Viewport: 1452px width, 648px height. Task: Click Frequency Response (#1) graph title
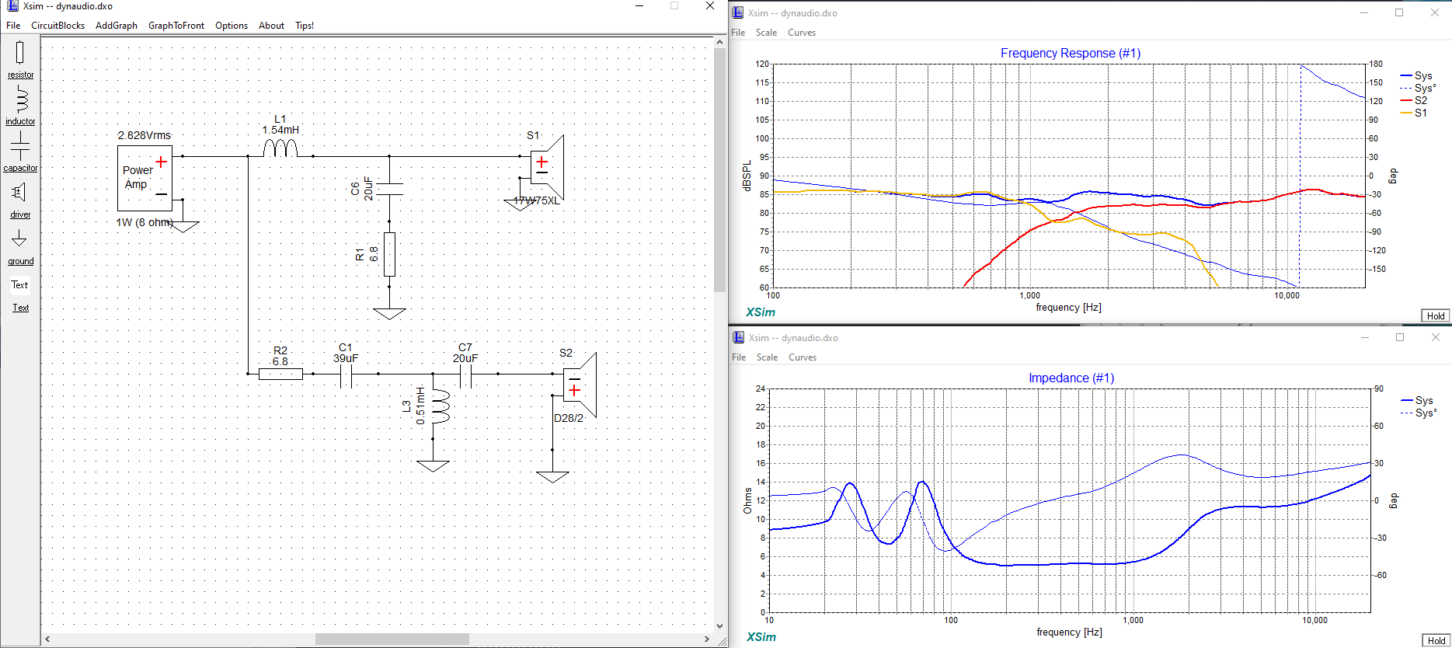coord(1071,53)
